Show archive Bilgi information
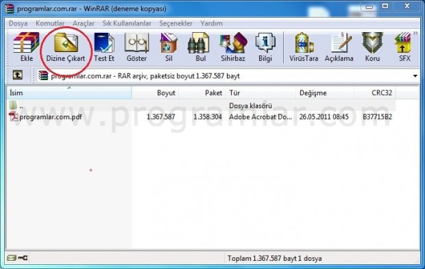The image size is (425, 269). point(265,47)
